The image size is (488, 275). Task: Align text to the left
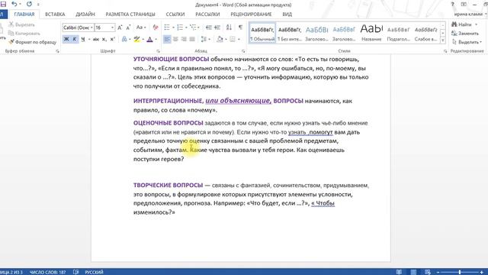[167, 39]
